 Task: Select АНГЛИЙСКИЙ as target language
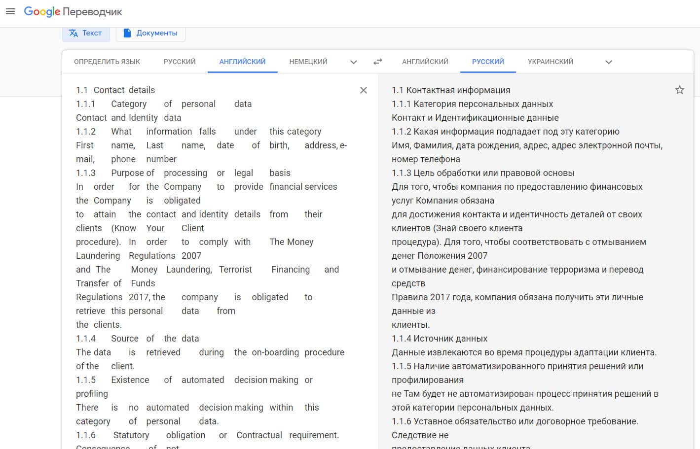(x=425, y=62)
